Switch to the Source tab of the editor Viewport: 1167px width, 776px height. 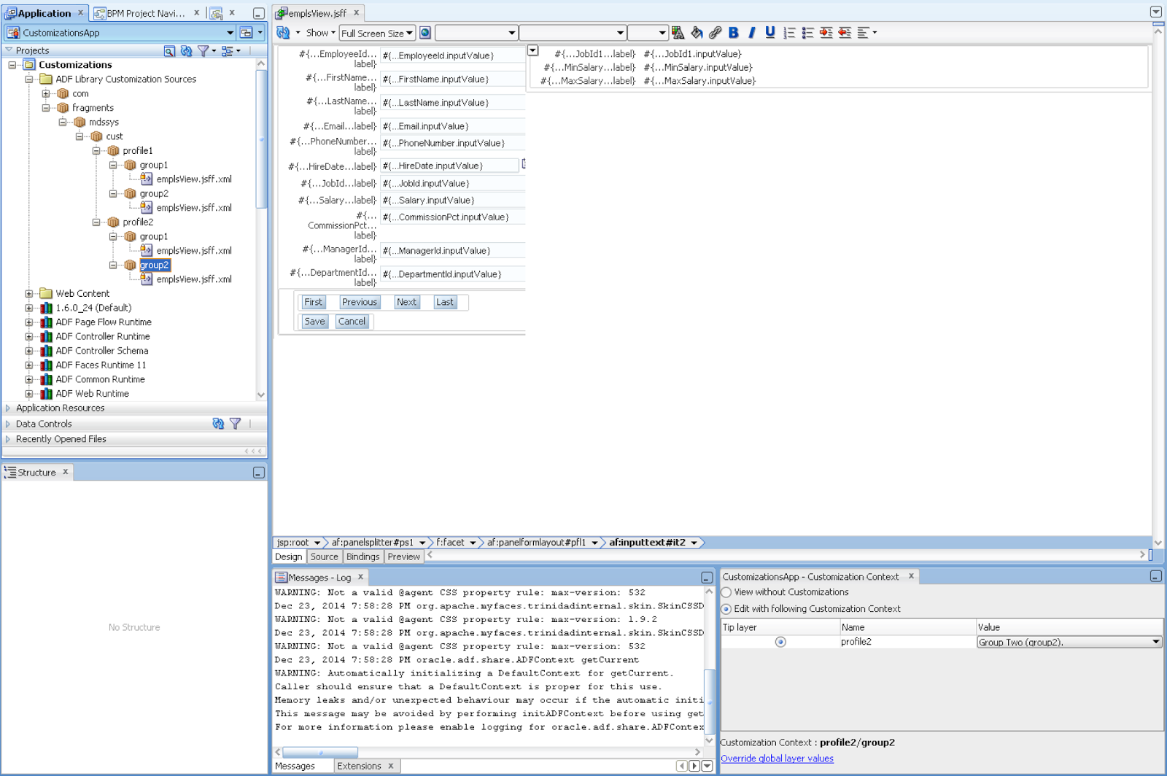point(324,556)
